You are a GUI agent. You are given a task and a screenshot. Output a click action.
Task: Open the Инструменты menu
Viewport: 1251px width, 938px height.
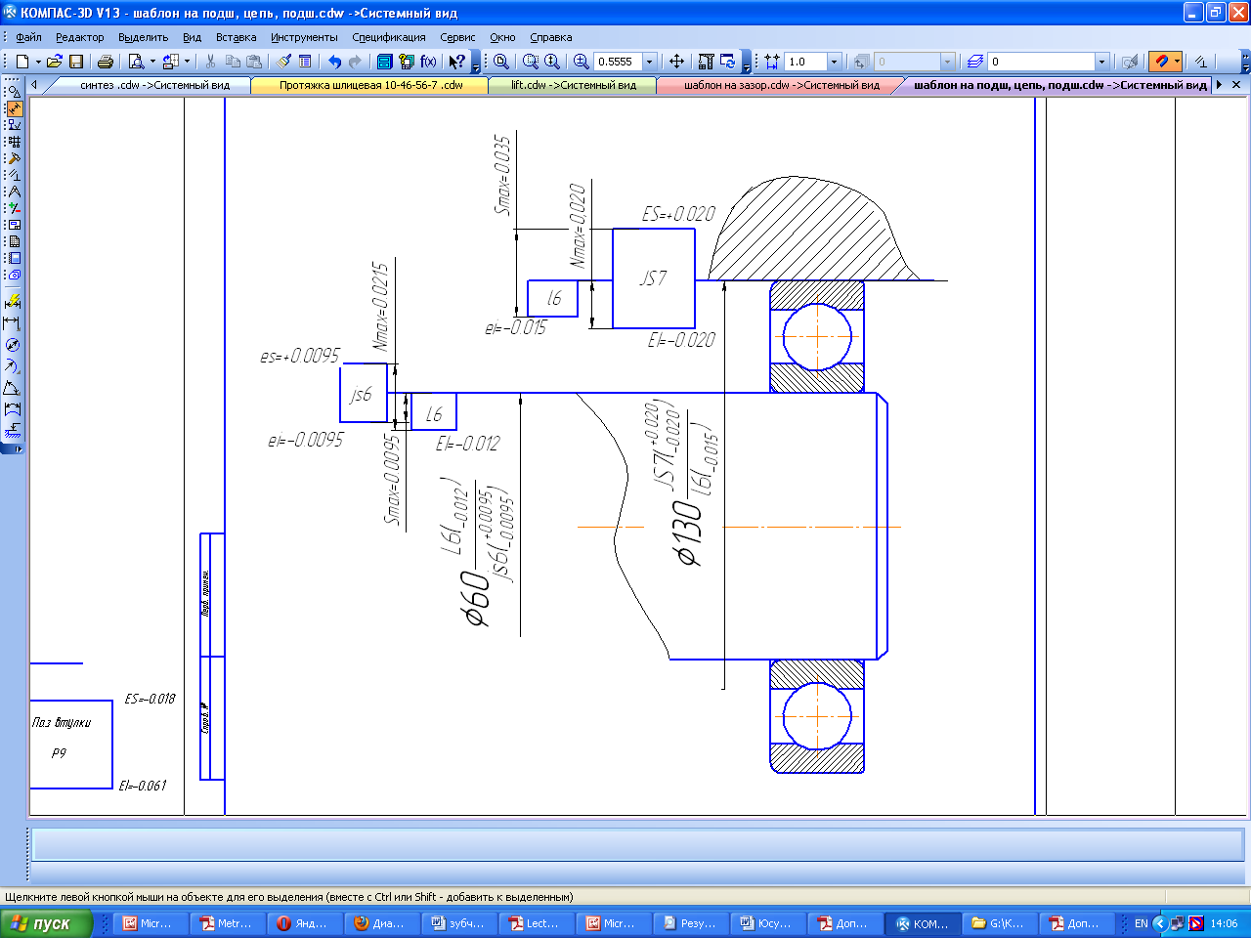click(304, 37)
